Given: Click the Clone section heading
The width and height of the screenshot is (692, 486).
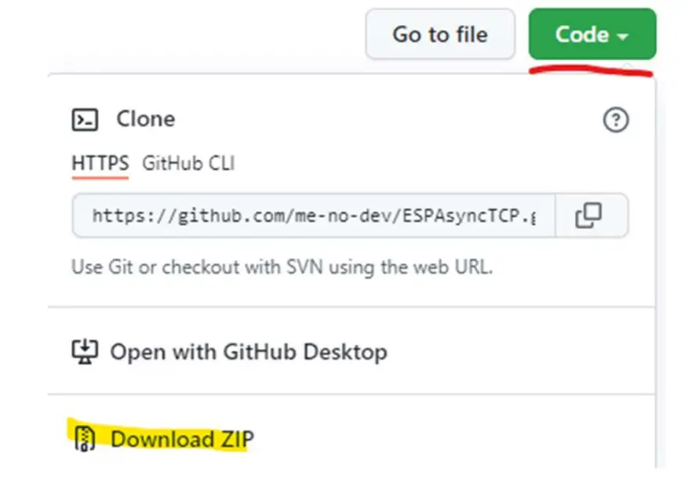Looking at the screenshot, I should tap(145, 119).
